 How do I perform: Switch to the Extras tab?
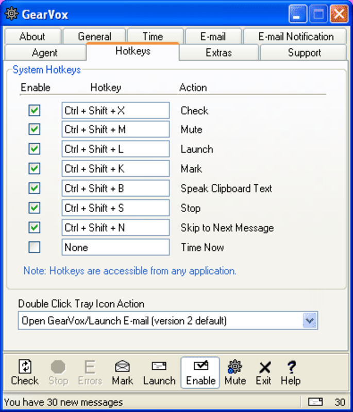(x=218, y=53)
